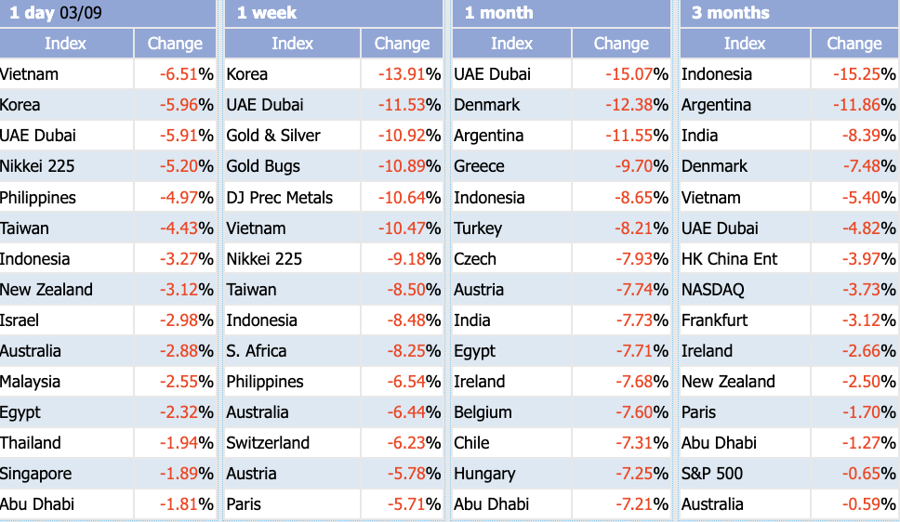Click the "1 month" table header
This screenshot has height=522, width=900.
(499, 13)
